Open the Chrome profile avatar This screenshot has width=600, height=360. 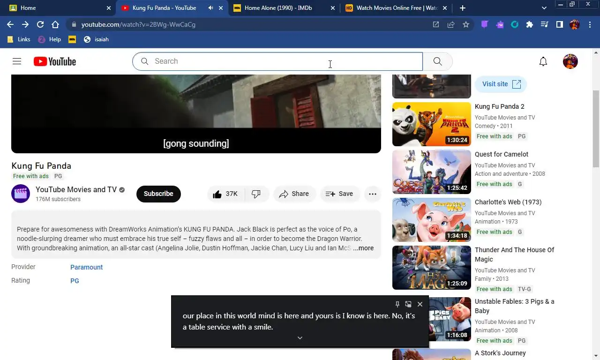pyautogui.click(x=575, y=24)
